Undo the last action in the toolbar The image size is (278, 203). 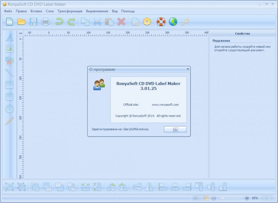click(x=59, y=22)
